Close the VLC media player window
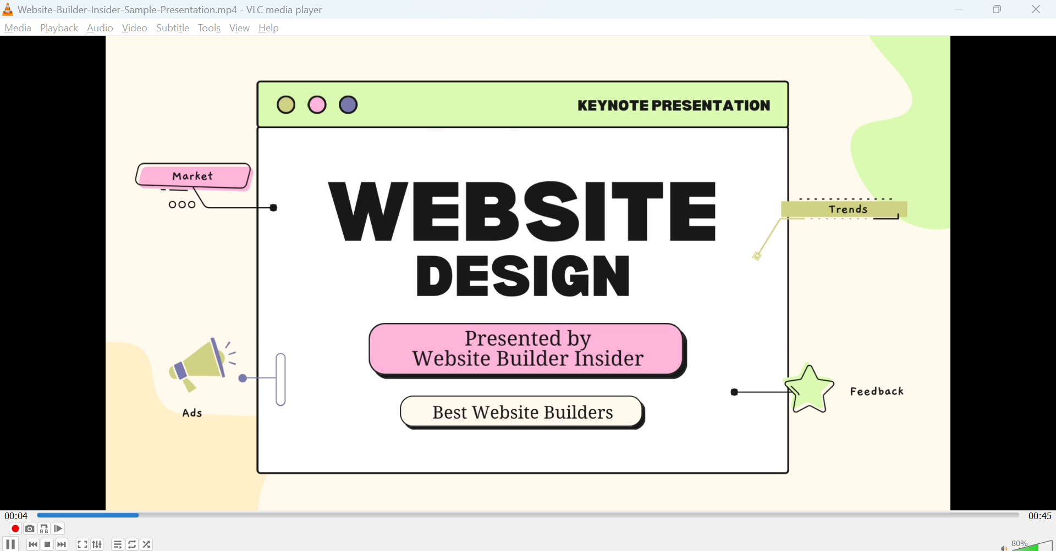 (x=1036, y=9)
